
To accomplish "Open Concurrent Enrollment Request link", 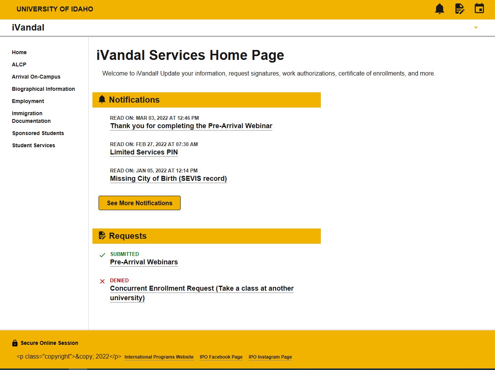I will [x=202, y=293].
